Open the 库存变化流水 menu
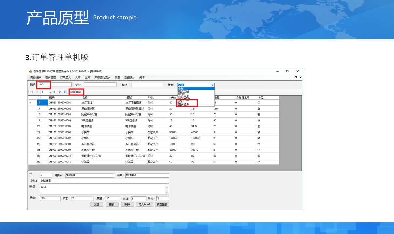 pyautogui.click(x=102, y=77)
